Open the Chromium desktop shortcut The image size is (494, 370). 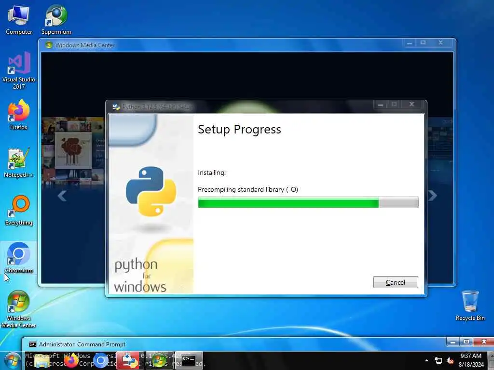[x=19, y=258]
